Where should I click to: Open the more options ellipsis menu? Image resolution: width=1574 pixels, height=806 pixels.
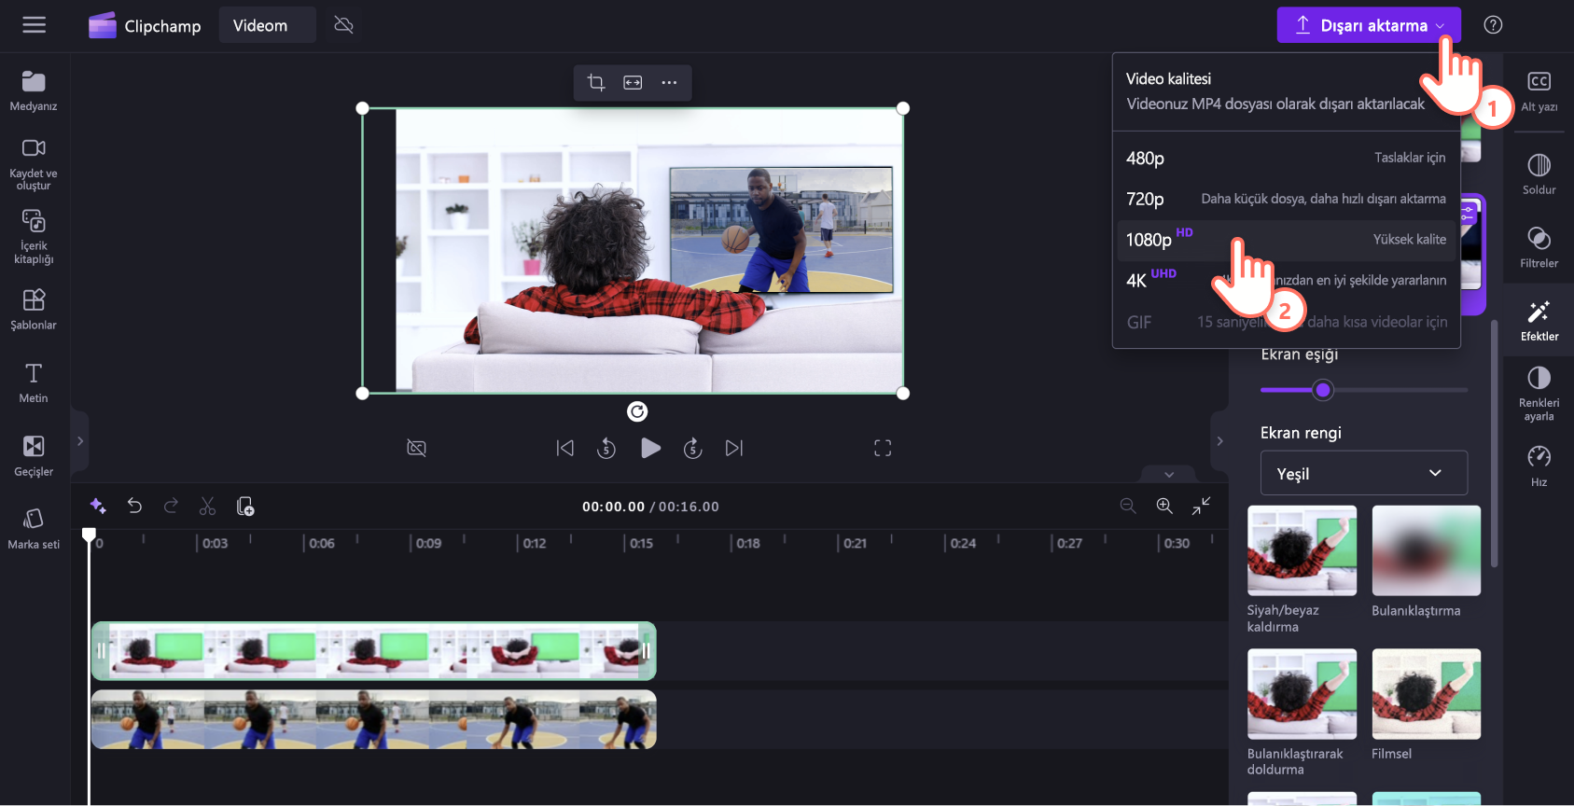point(669,83)
